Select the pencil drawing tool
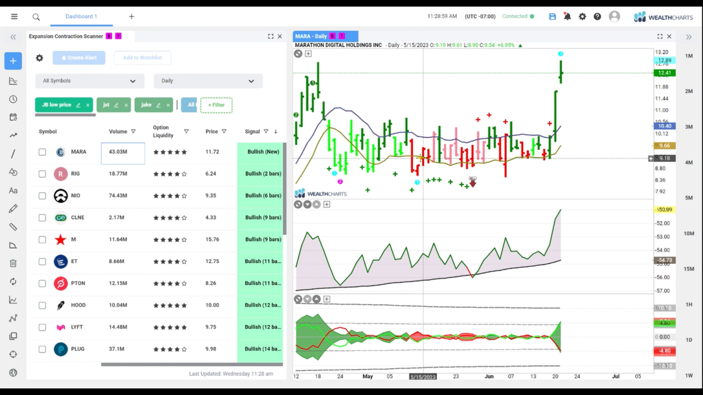 [x=13, y=208]
